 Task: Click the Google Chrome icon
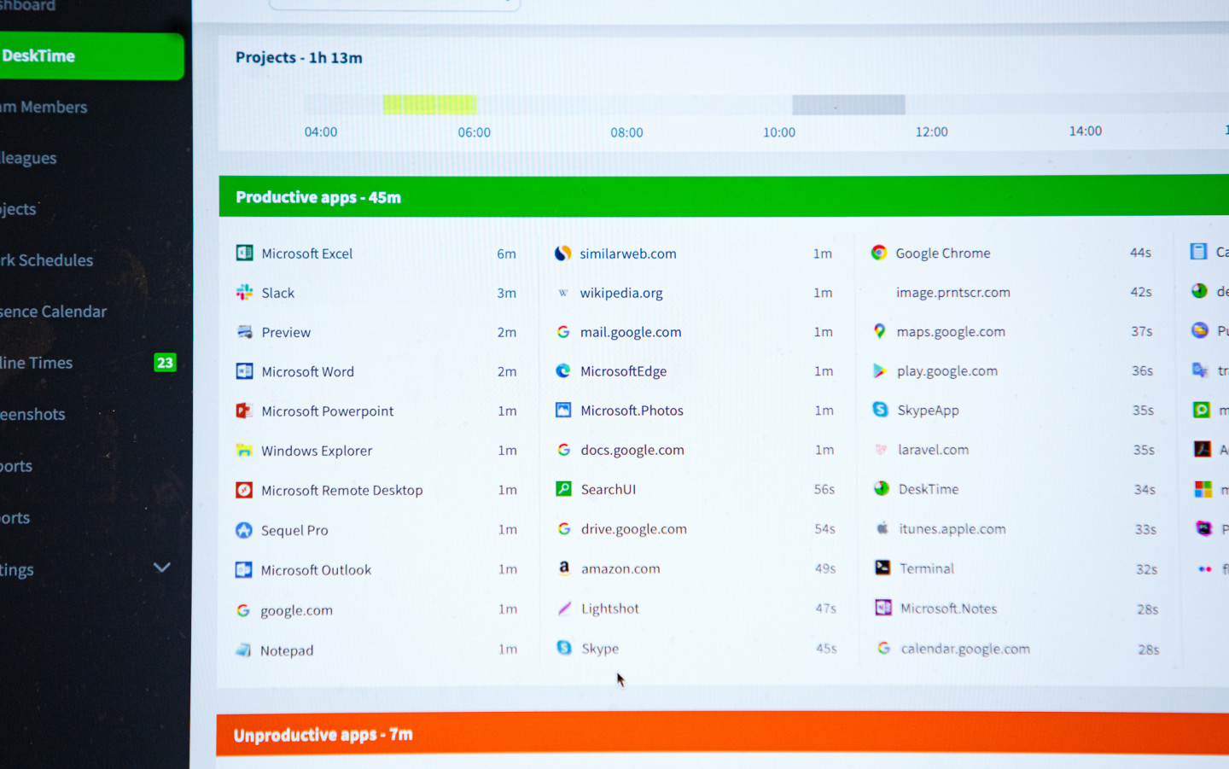click(878, 253)
